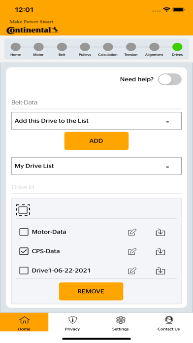Viewport: 193px width, 343px height.
Task: Tick the Drive1-06-22-2021 checkbox
Action: click(x=24, y=271)
